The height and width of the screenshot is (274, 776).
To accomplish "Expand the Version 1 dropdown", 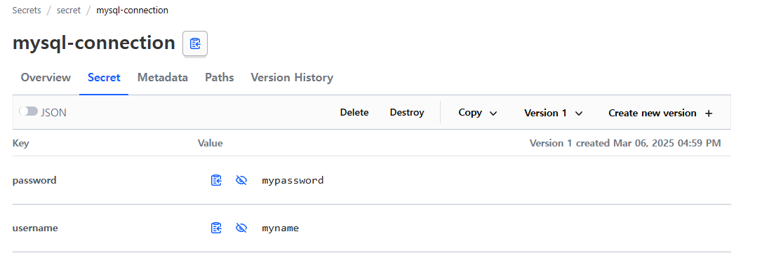I will click(x=554, y=113).
